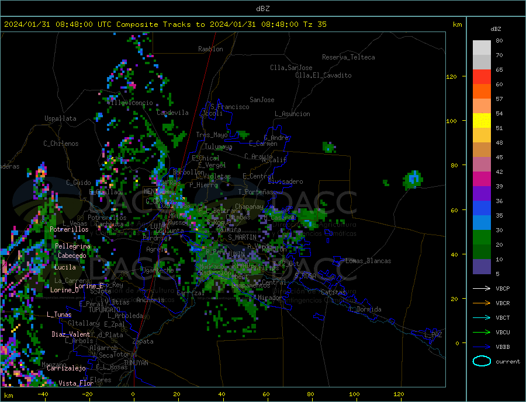The width and height of the screenshot is (526, 402).
Task: Click the S.ROSA map label
Action: click(x=305, y=276)
